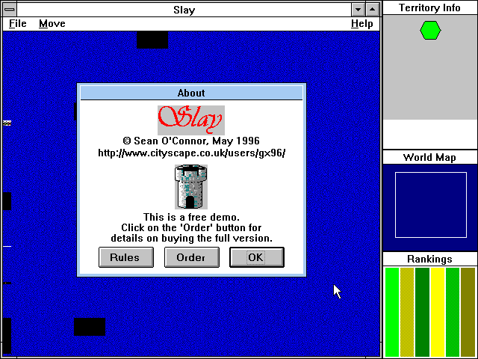
Task: Click the dark green ranking bar
Action: tap(422, 311)
